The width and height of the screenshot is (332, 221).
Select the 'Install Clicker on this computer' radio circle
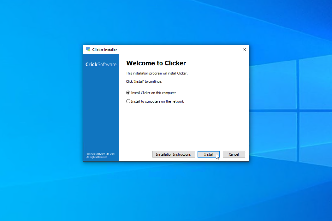pyautogui.click(x=128, y=93)
